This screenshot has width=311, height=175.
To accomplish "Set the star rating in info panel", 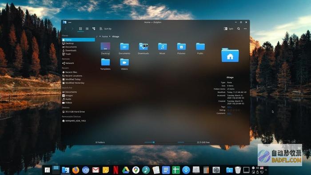I will pos(234,110).
